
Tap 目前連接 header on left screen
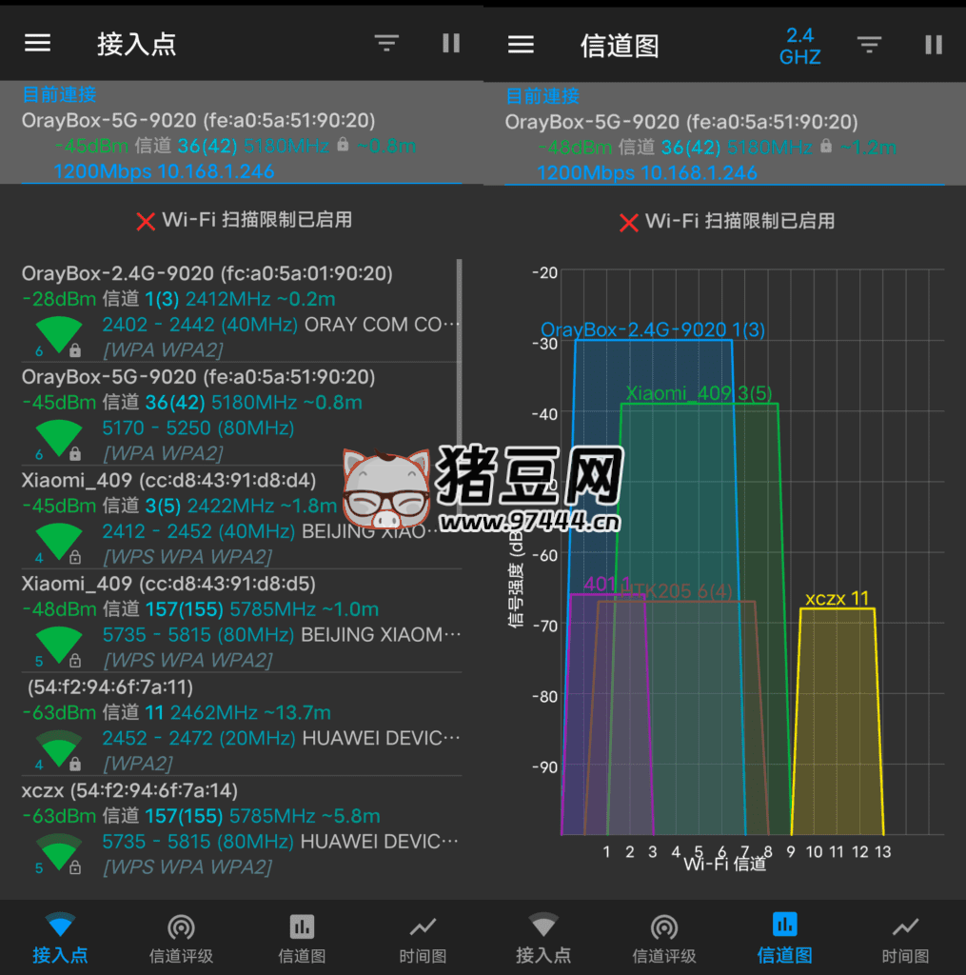click(59, 94)
